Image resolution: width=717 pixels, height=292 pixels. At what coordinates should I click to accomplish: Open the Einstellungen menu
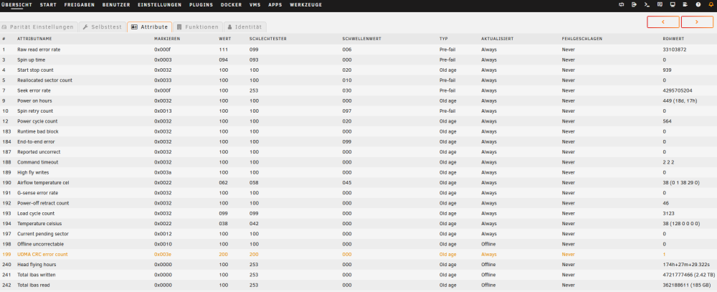tap(159, 4)
